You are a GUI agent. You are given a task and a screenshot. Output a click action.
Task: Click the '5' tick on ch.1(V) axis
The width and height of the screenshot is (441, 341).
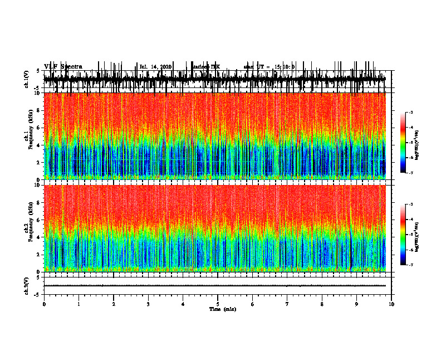tap(38, 71)
